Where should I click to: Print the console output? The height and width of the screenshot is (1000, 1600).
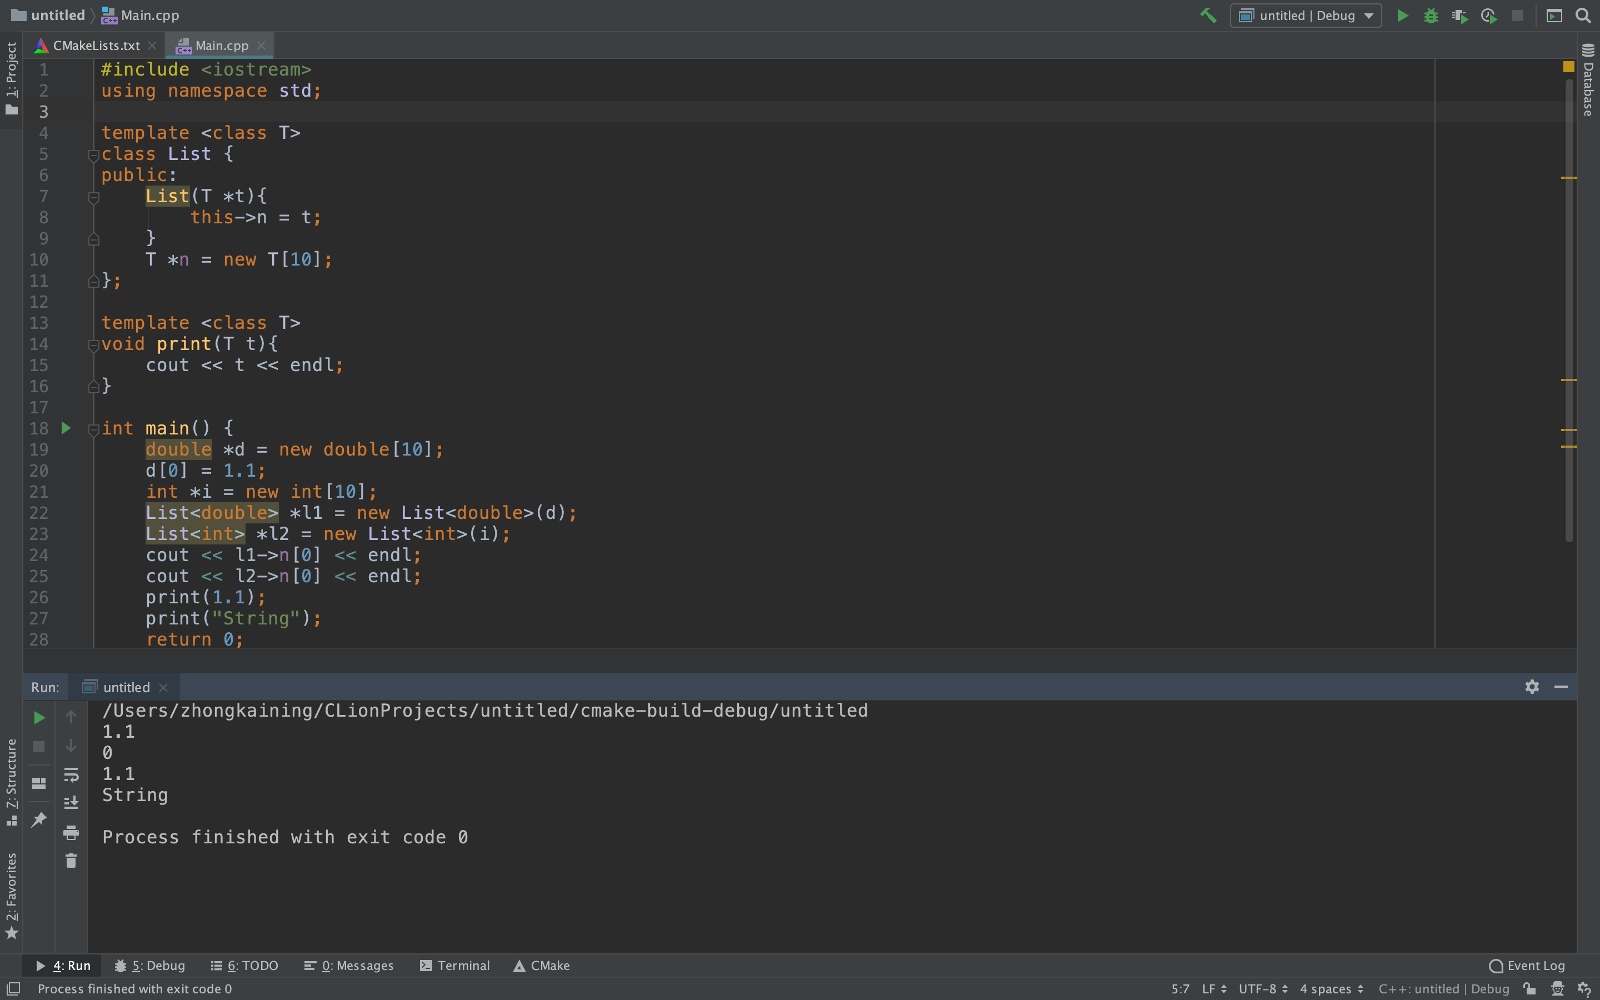click(x=72, y=833)
